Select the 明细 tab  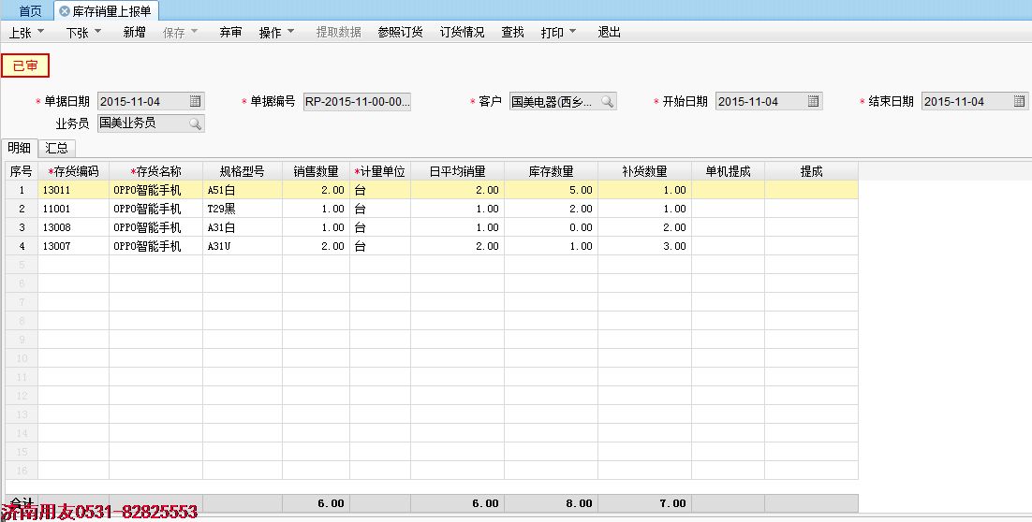tap(19, 148)
